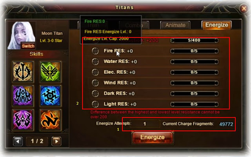Click the red Energize button
This screenshot has width=251, height=157.
(153, 137)
